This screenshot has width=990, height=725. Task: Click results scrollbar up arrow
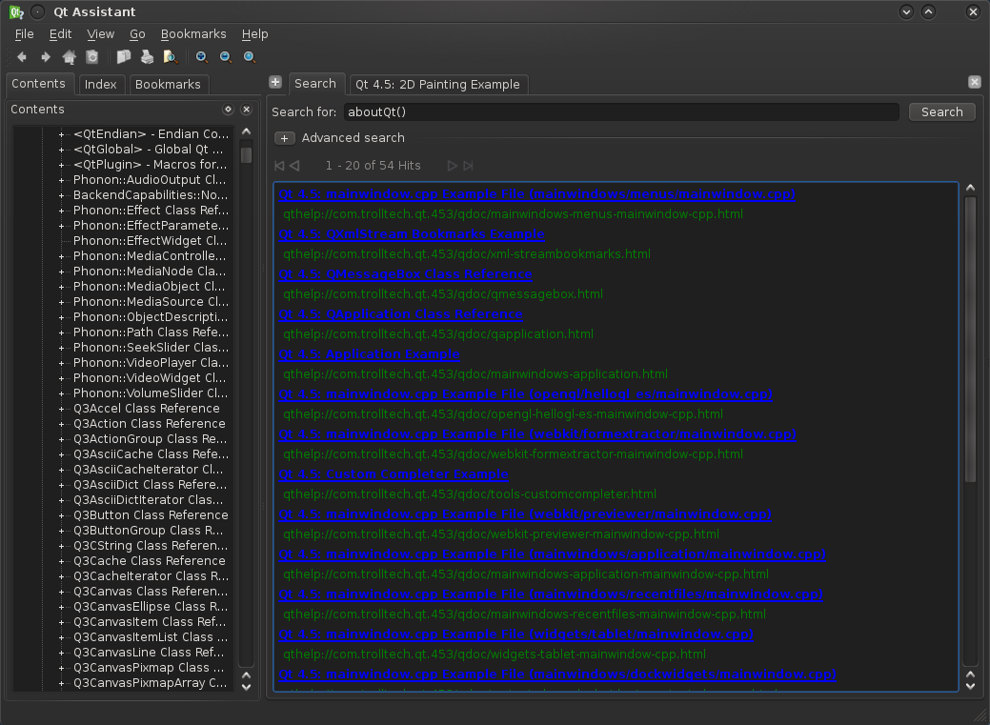tap(970, 189)
